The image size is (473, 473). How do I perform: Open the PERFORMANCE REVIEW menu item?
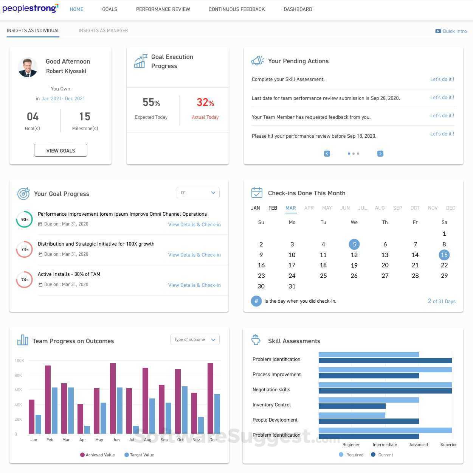coord(163,9)
